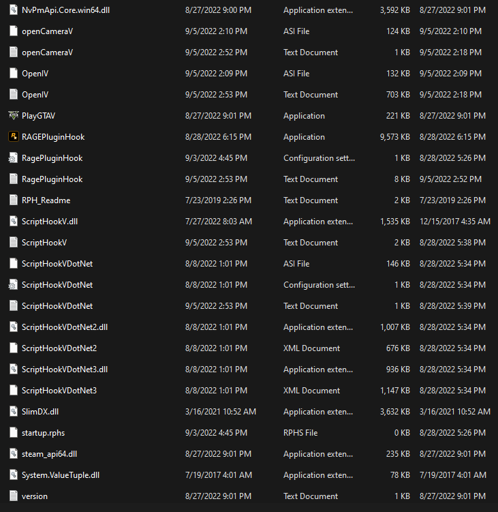This screenshot has width=498, height=512.
Task: Click the 8 KB size of RagePluginHook log
Action: click(x=402, y=179)
